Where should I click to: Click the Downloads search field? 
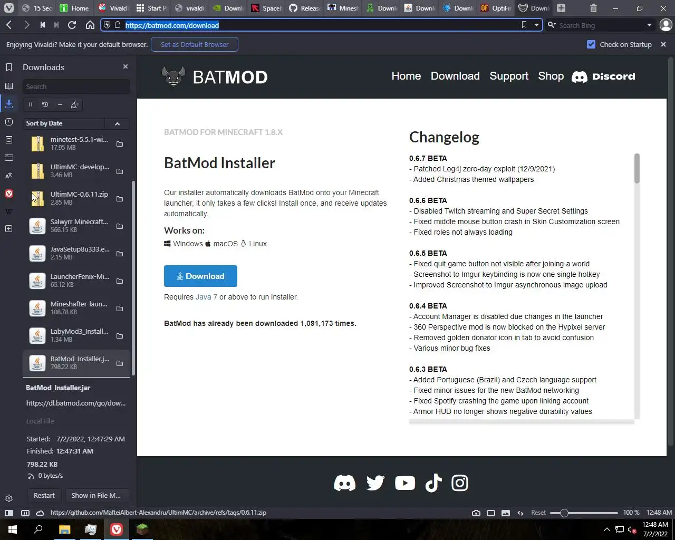[x=76, y=86]
